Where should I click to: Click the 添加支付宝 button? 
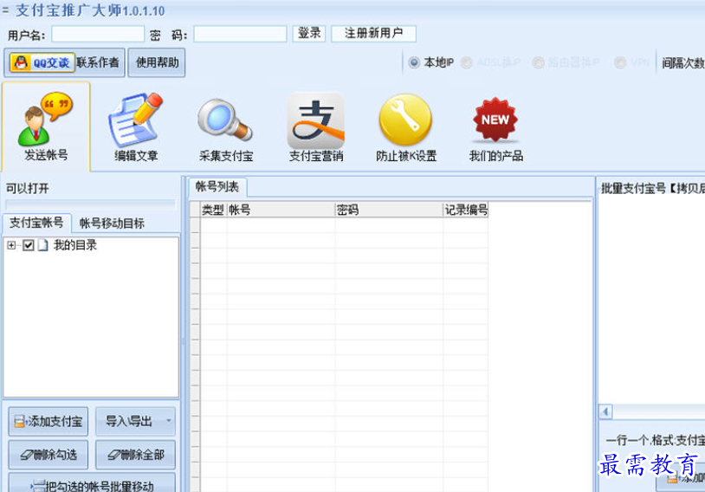[49, 421]
